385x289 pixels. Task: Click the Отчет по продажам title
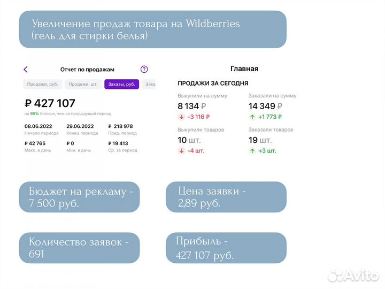[x=87, y=70]
